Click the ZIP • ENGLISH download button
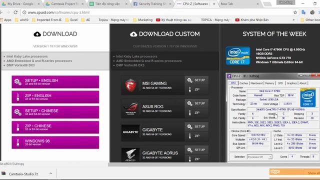The width and height of the screenshot is (320, 180). tap(55, 97)
